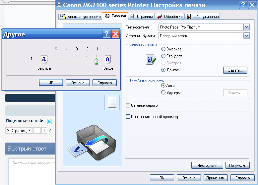This screenshot has width=258, height=185.
Task: Click the printer icon in the title bar
Action: pos(59,4)
